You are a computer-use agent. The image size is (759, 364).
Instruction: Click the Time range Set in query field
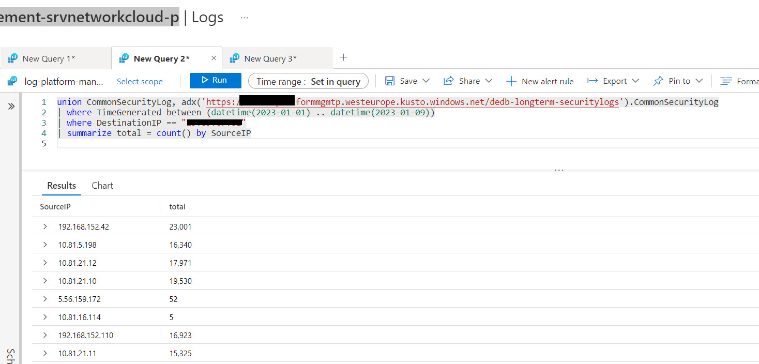point(308,81)
